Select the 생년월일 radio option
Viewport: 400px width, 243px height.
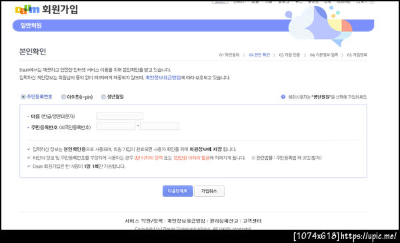click(103, 97)
